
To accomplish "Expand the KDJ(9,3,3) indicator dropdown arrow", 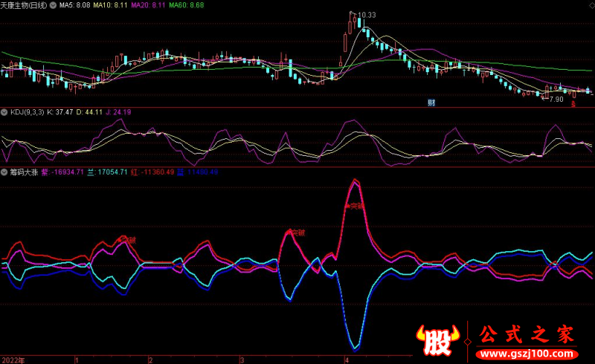I will [x=4, y=112].
